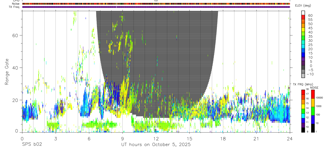Click the NOISE legend label "100"
Image resolution: width=326 pixels, height=150 pixels.
pyautogui.click(x=318, y=115)
